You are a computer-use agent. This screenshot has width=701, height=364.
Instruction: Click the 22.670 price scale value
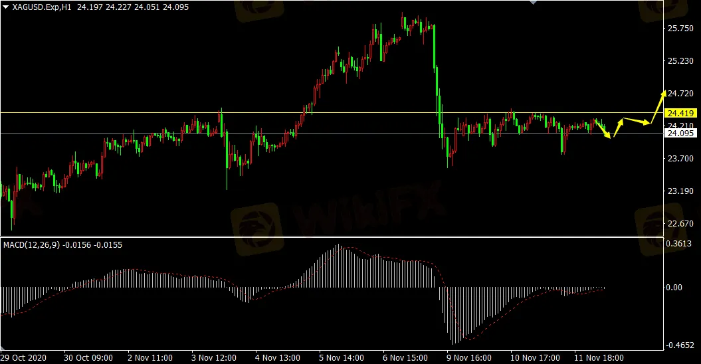coord(680,224)
